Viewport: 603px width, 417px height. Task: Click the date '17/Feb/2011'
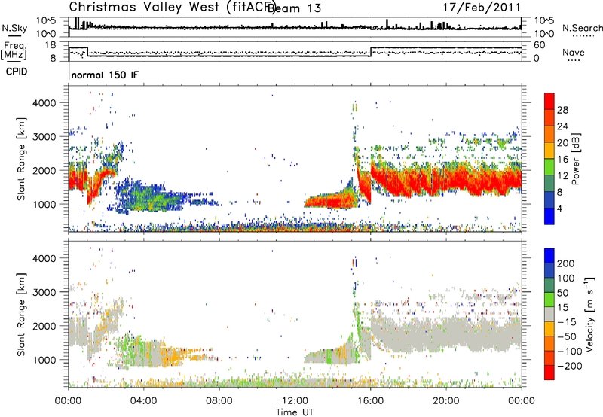pos(482,8)
